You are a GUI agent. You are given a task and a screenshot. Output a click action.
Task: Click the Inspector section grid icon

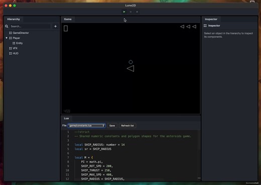pyautogui.click(x=205, y=26)
